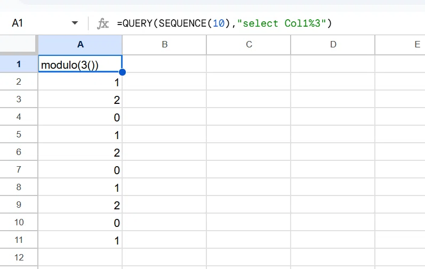Click cell A1 containing modulo(3())
Viewport: 425px width, 269px height.
click(x=80, y=64)
